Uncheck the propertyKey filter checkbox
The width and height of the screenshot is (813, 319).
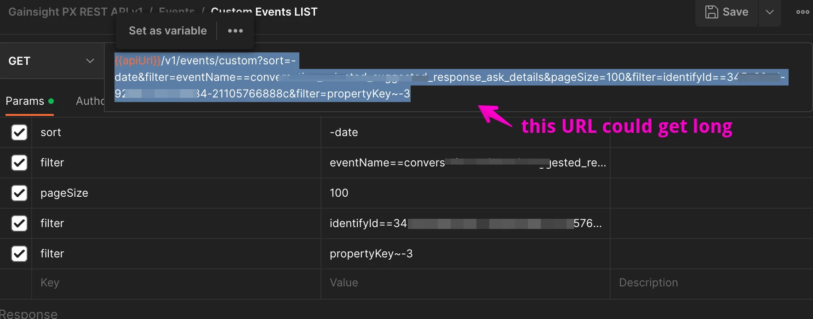point(19,254)
